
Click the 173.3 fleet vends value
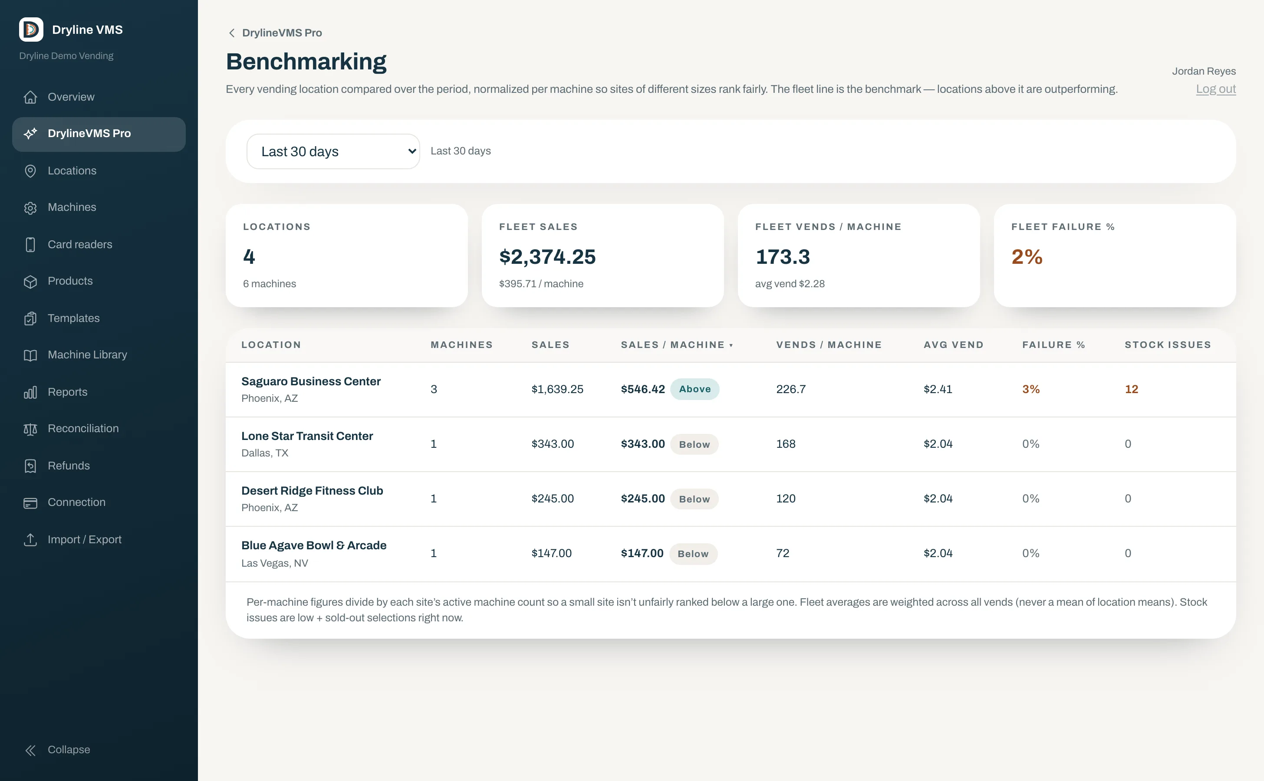(782, 257)
